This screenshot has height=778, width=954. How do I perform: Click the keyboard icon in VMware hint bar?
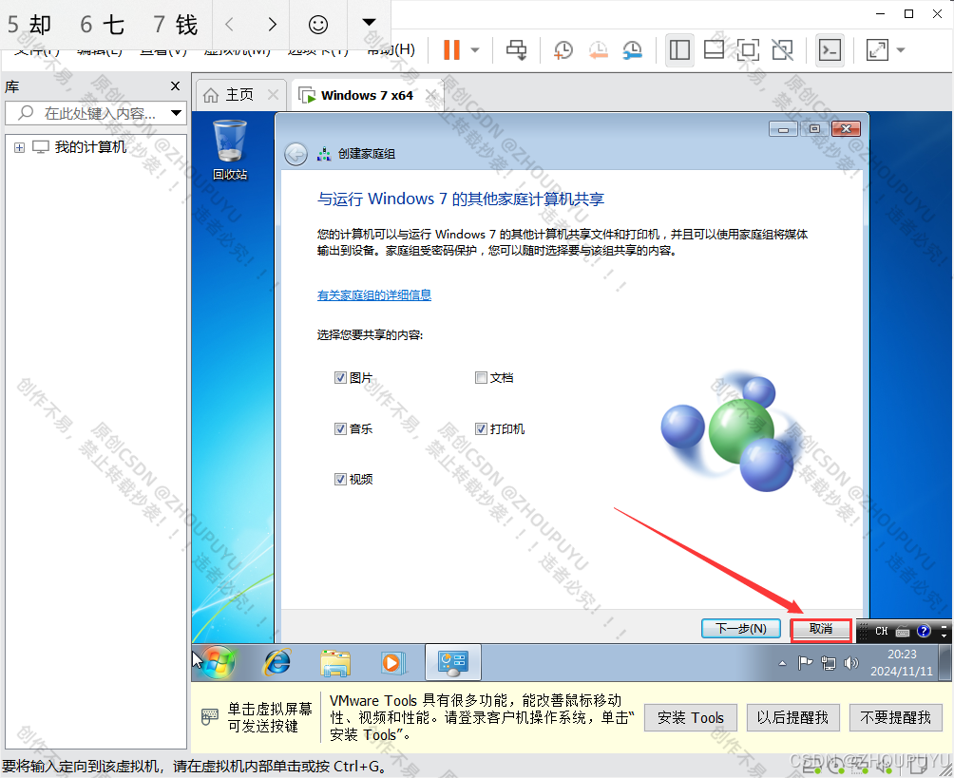pos(209,716)
